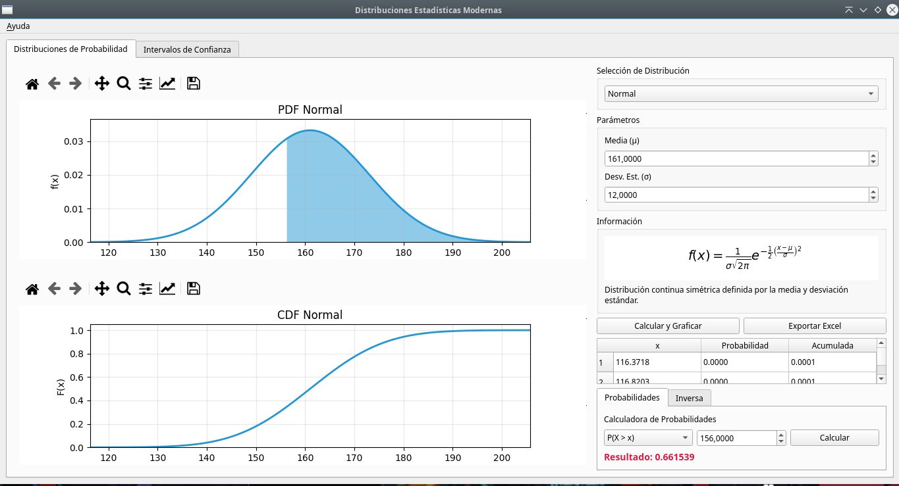The width and height of the screenshot is (899, 486).
Task: Click the 156,0000 x value field
Action: [736, 438]
